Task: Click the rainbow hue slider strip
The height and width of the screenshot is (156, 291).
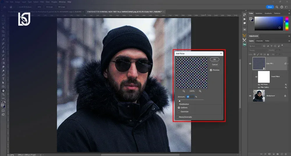Action: point(287,24)
